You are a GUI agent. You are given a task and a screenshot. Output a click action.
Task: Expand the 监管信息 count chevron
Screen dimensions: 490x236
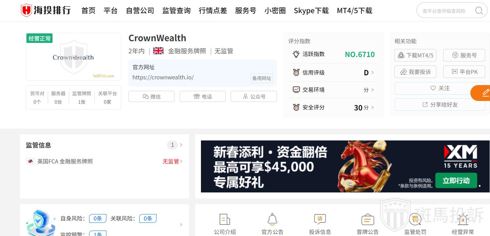181,145
